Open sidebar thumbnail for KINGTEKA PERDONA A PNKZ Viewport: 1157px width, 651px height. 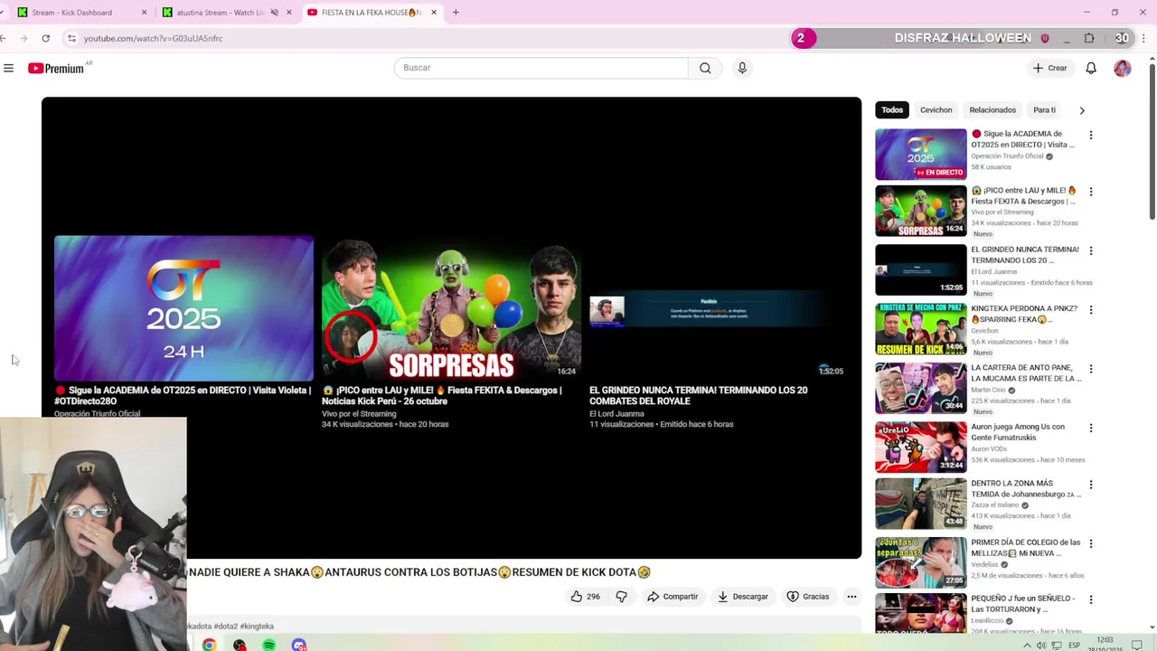(920, 329)
